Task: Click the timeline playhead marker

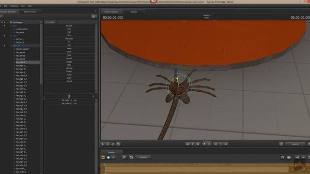Action: coord(105,164)
